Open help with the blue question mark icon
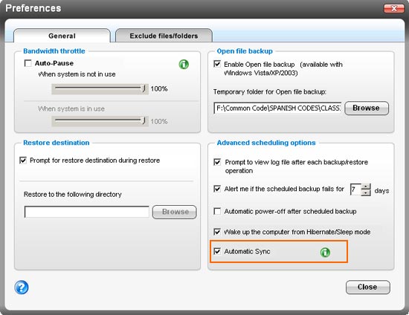This screenshot has width=409, height=315. pyautogui.click(x=22, y=288)
